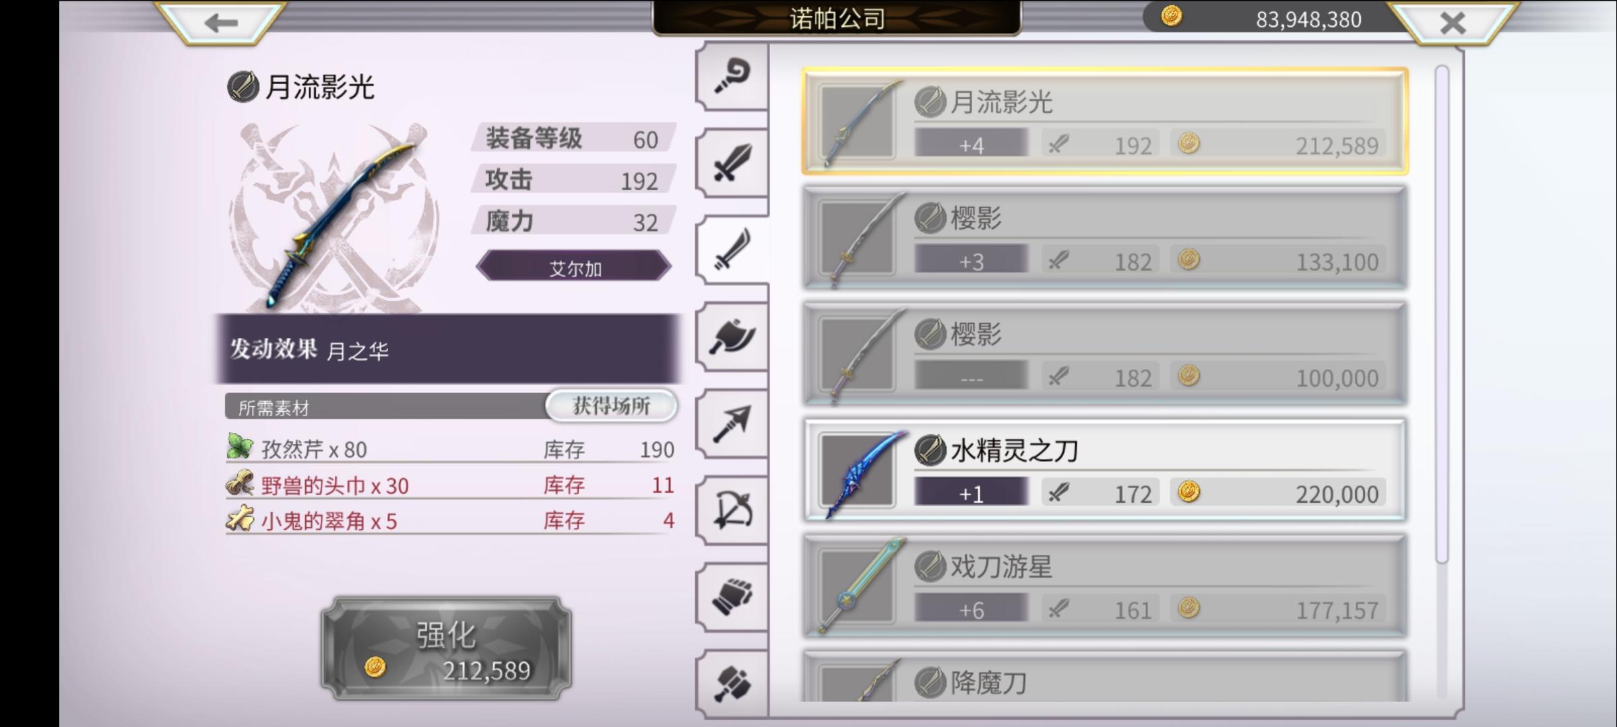The width and height of the screenshot is (1617, 727).
Task: Select 水精灵之刀 in weapon list
Action: [1104, 471]
